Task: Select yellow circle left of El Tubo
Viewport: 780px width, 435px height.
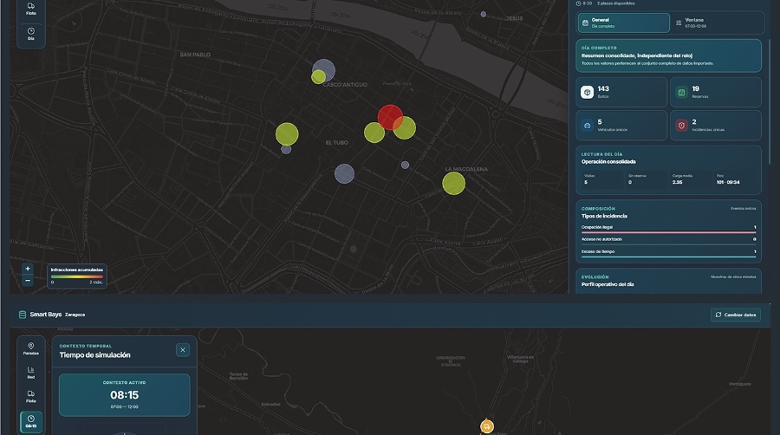Action: 287,133
